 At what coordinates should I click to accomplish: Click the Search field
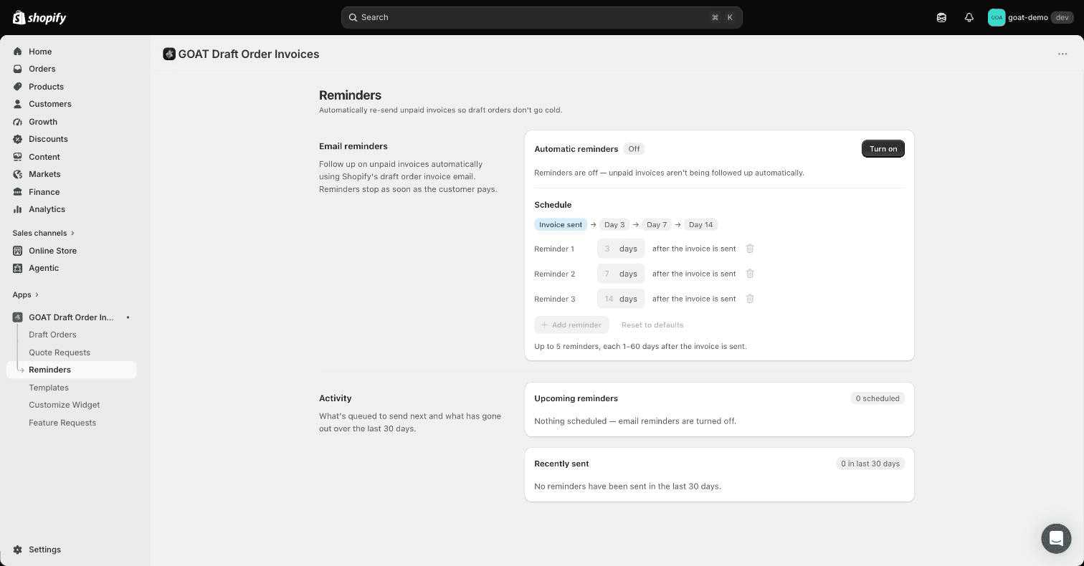541,17
